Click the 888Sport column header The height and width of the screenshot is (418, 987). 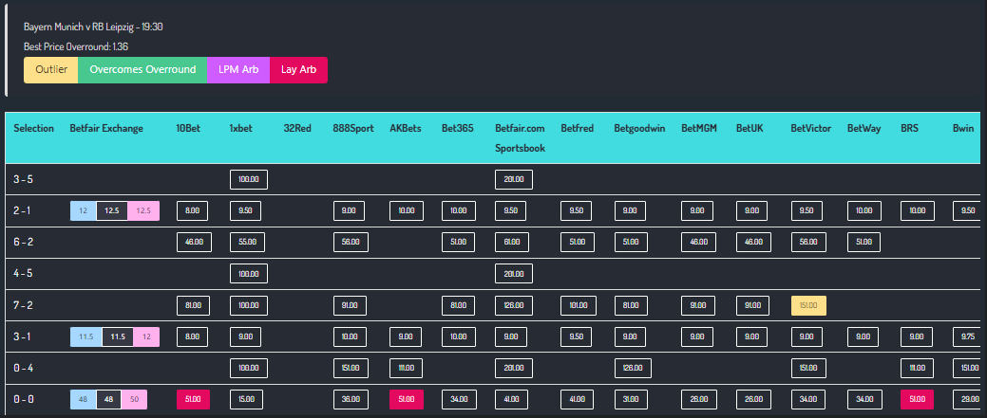[353, 129]
